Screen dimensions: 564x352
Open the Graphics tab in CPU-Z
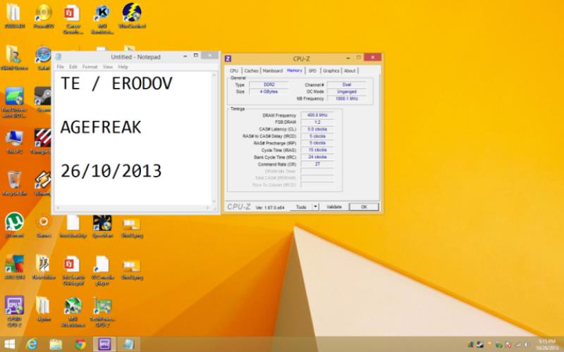(331, 70)
